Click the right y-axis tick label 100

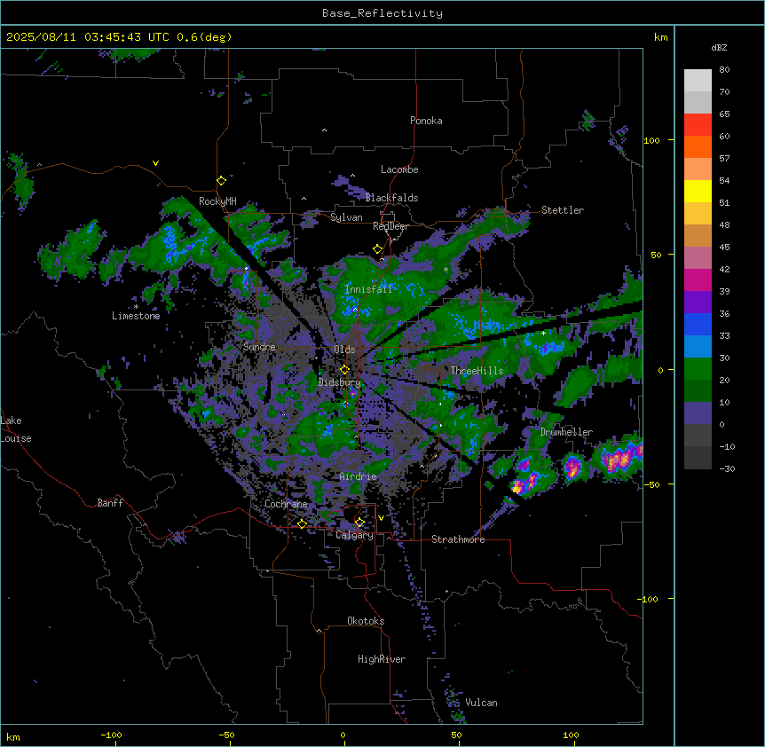pos(651,140)
